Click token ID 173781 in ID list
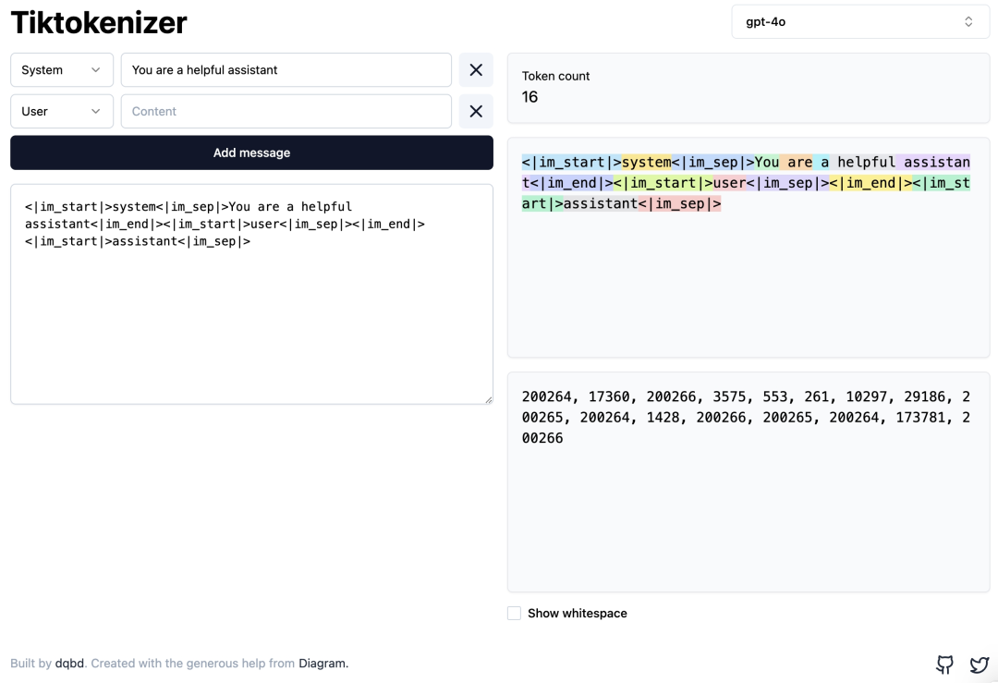The width and height of the screenshot is (998, 683). point(920,418)
